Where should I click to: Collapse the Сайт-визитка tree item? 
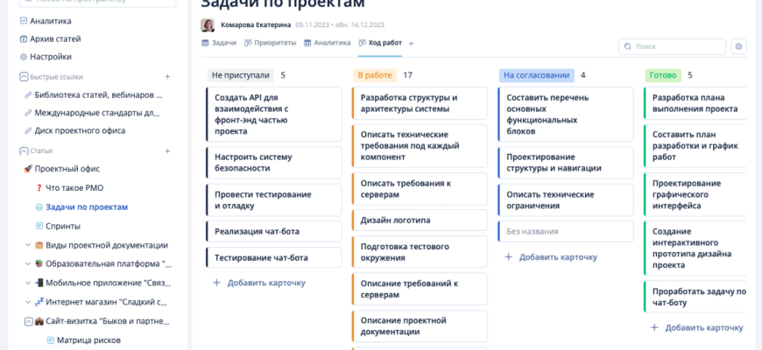[x=28, y=321]
